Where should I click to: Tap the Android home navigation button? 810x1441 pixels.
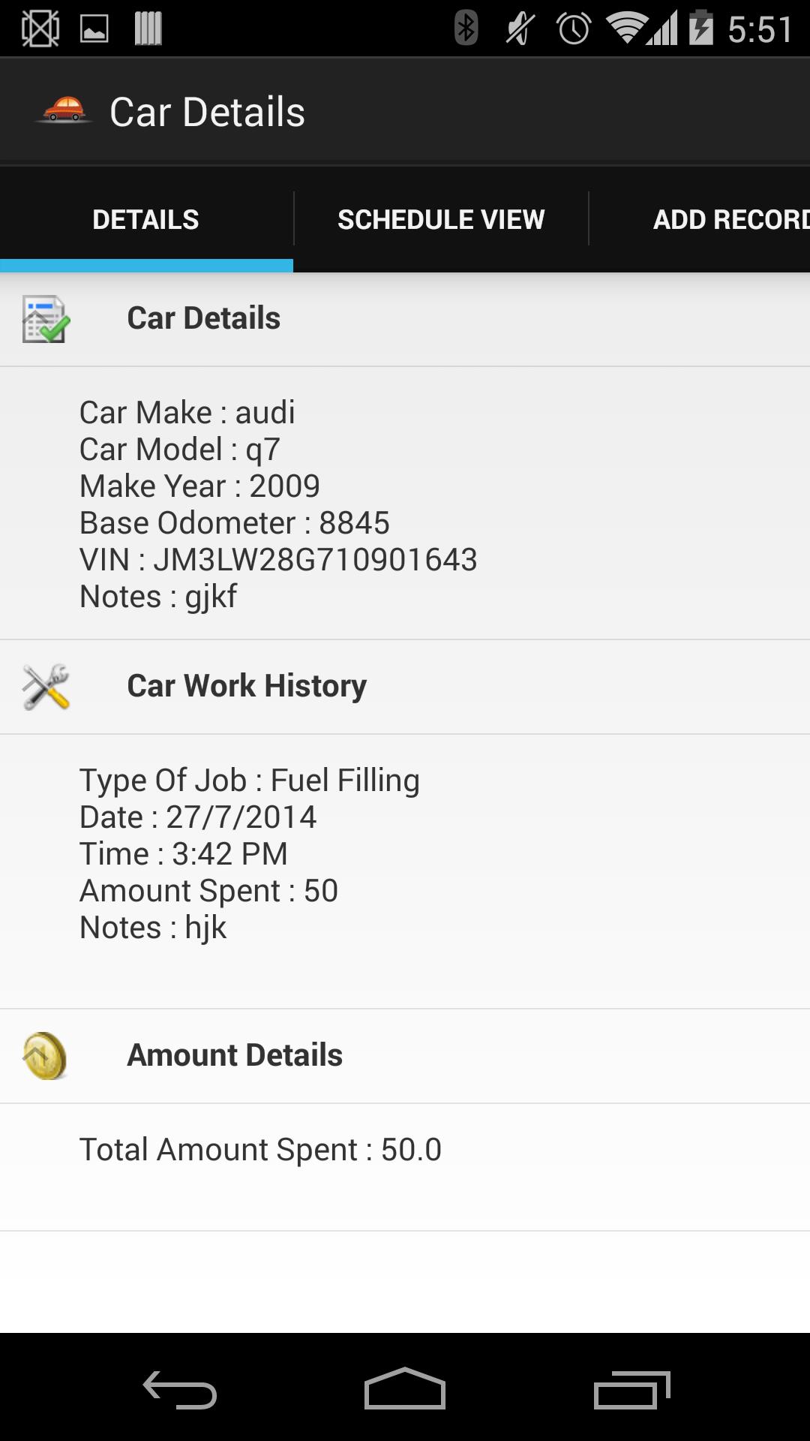(x=405, y=1388)
